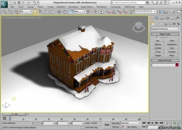
Task: Open the MAXScript menu
Action: click(x=130, y=7)
